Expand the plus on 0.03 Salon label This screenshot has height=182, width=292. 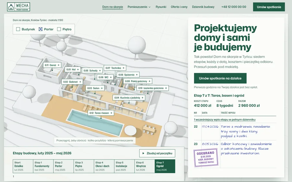[x=102, y=88]
